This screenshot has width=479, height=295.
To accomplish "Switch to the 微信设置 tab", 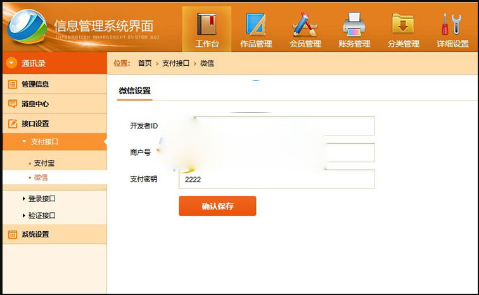I will tap(135, 91).
